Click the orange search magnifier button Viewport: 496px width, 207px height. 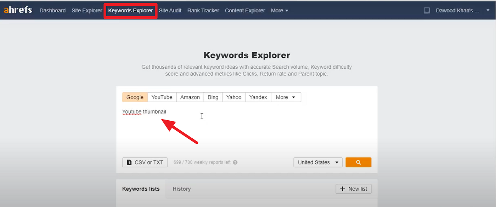click(358, 162)
